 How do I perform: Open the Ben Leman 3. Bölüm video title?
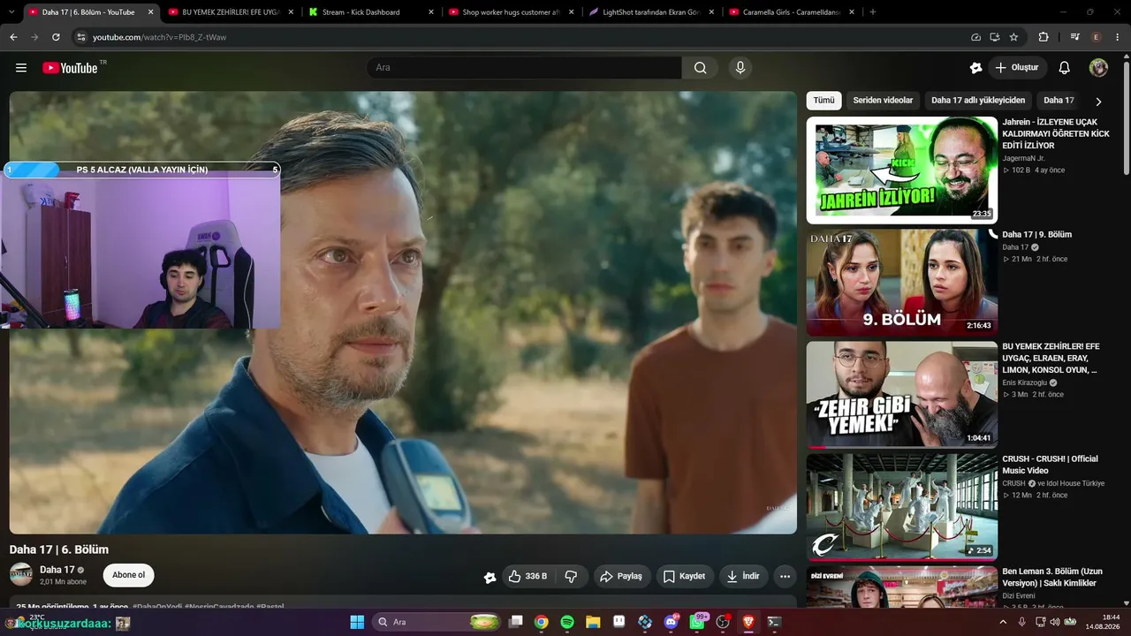coord(1052,577)
